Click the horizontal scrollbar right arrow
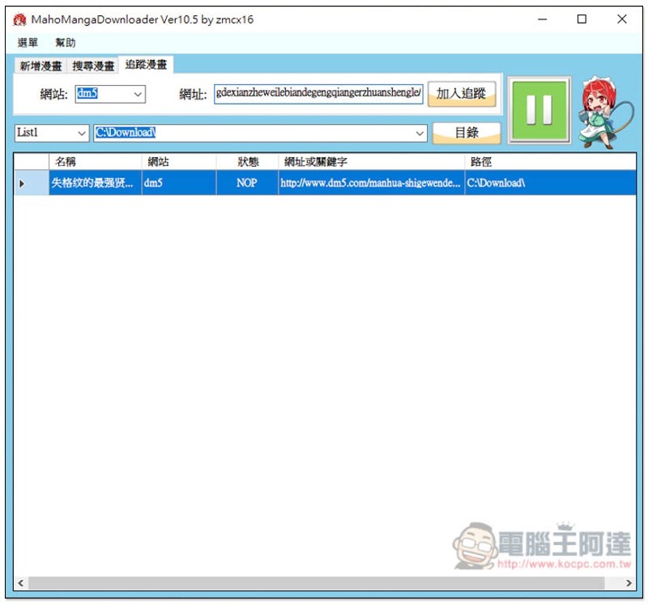 (x=629, y=583)
